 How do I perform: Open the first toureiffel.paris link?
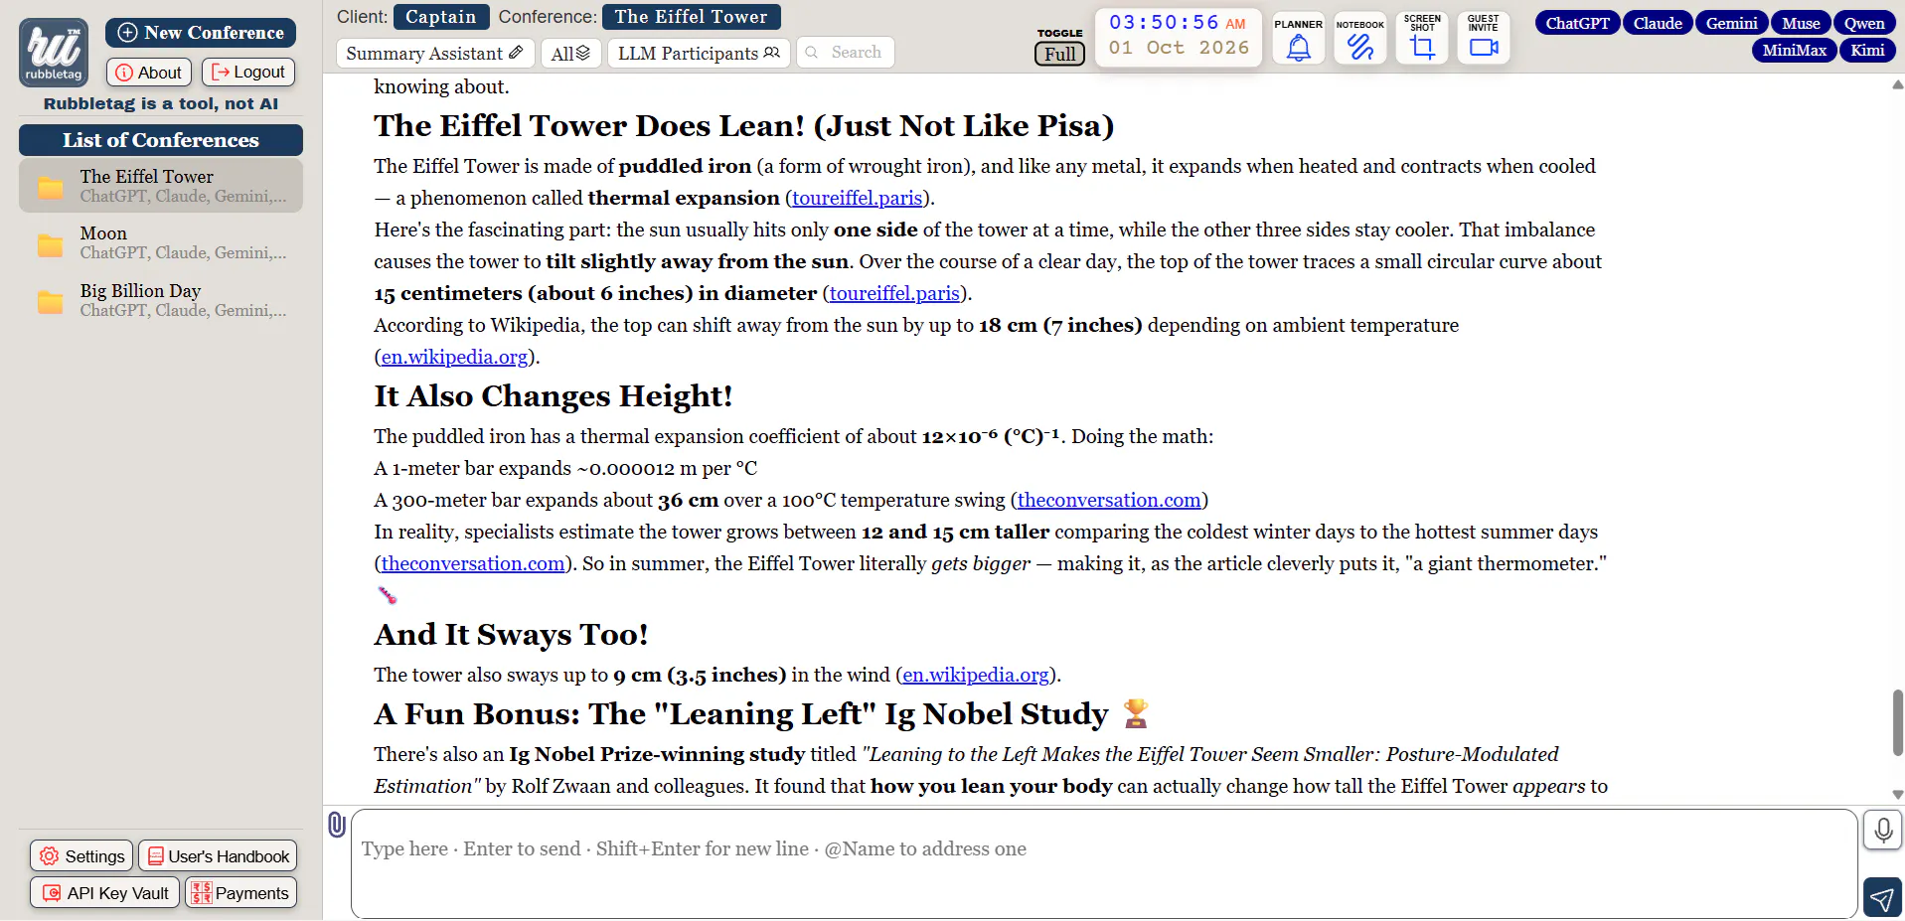pos(857,198)
